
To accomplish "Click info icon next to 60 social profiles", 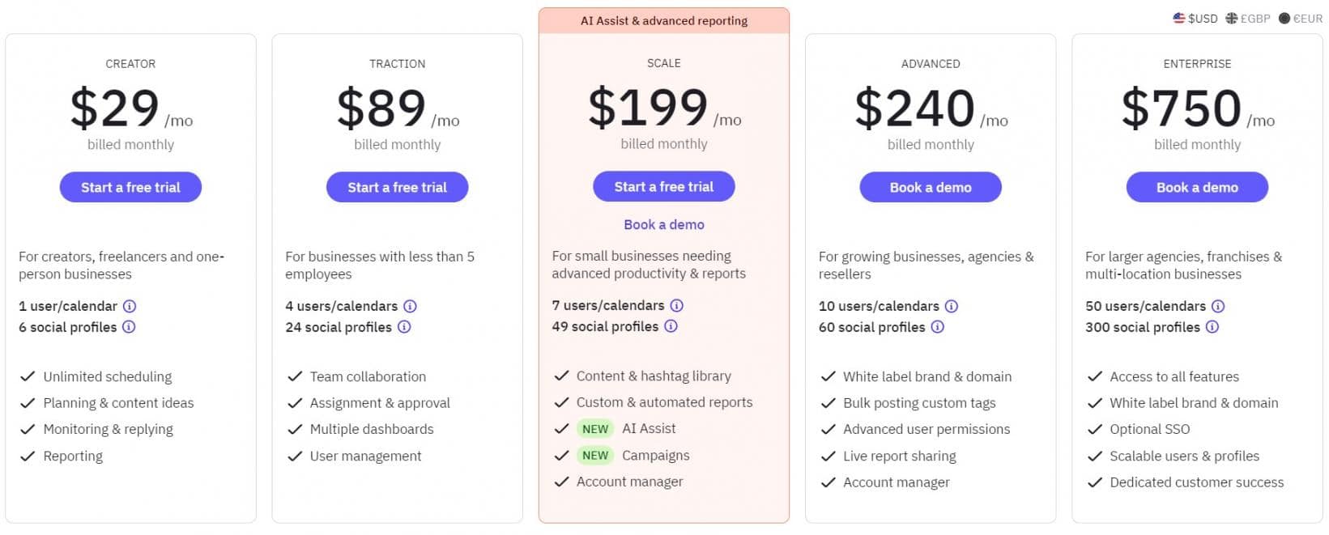I will (937, 327).
